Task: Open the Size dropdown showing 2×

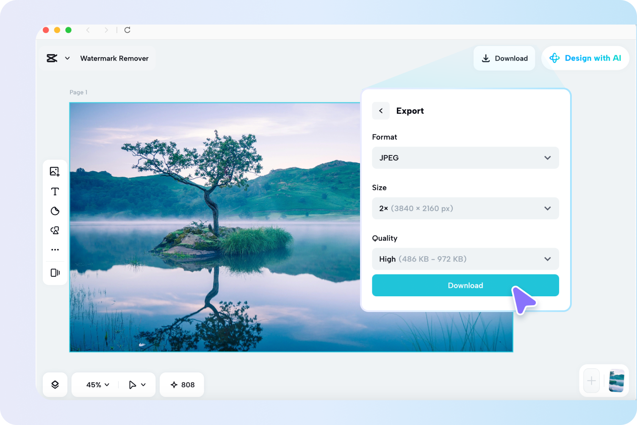Action: (465, 208)
